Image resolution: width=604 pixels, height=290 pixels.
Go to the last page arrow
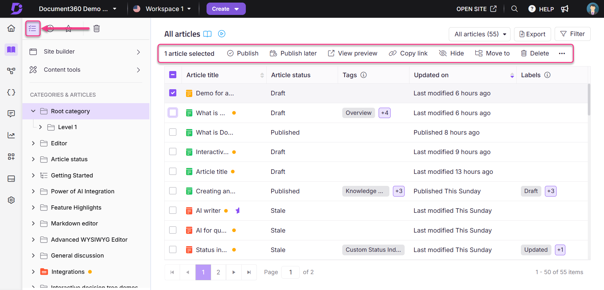tap(249, 272)
